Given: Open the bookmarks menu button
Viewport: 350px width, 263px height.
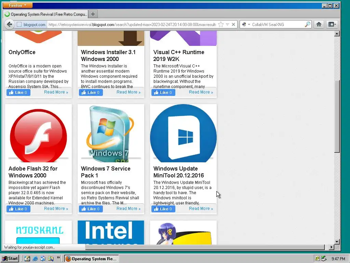Looking at the screenshot, I should point(332,24).
